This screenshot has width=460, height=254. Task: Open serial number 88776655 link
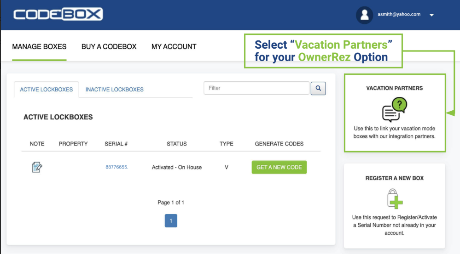[x=116, y=167]
